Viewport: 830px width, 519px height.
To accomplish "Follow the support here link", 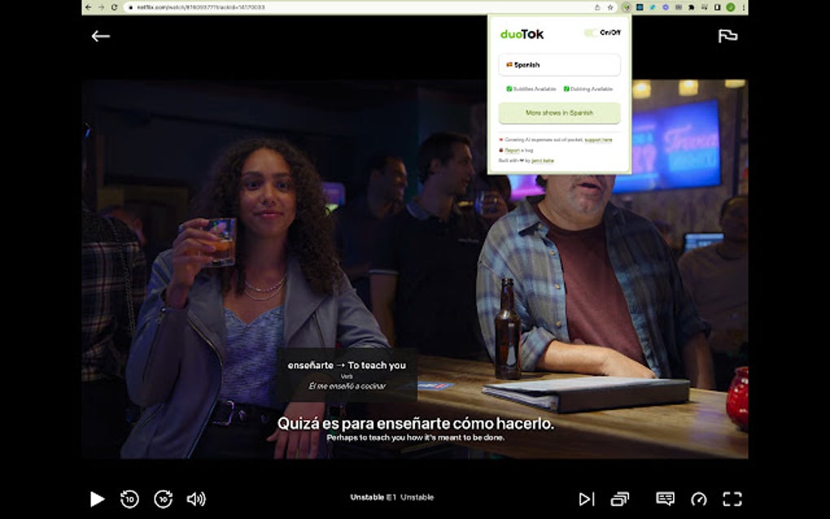I will click(597, 140).
